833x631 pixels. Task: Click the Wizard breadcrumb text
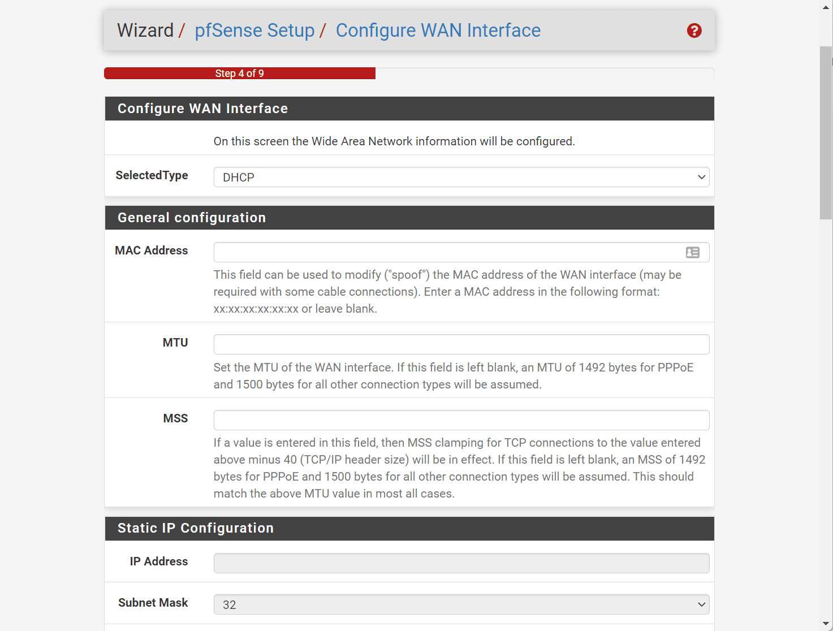[145, 31]
